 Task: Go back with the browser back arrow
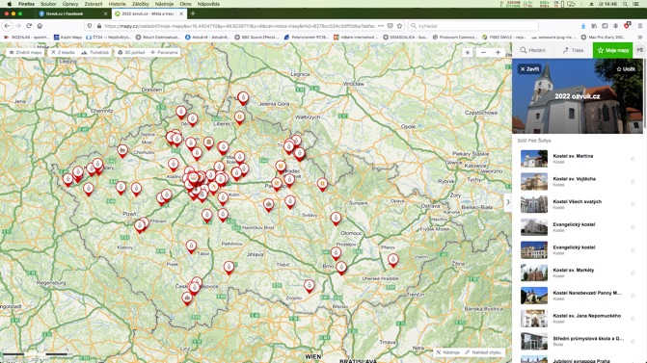(x=7, y=26)
